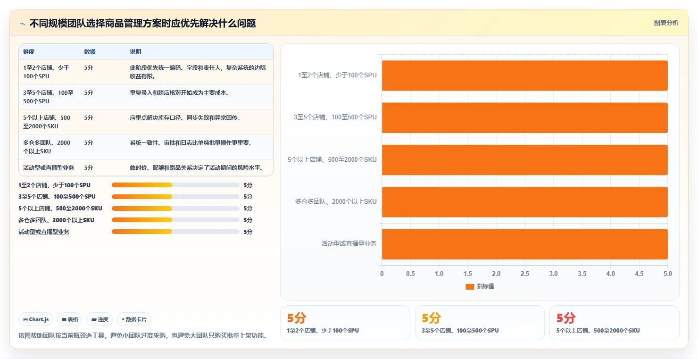Screen dimensions: 698x359
Task: Click the footer note starting 该图帮助团队按当前瓶颈选工具
Action: coord(143,336)
